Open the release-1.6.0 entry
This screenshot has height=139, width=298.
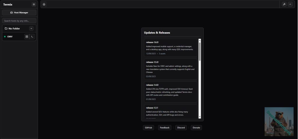pos(171,48)
